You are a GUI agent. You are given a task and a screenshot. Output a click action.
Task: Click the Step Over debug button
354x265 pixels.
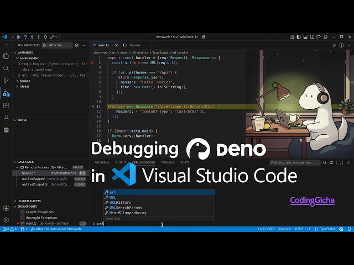tap(25, 37)
